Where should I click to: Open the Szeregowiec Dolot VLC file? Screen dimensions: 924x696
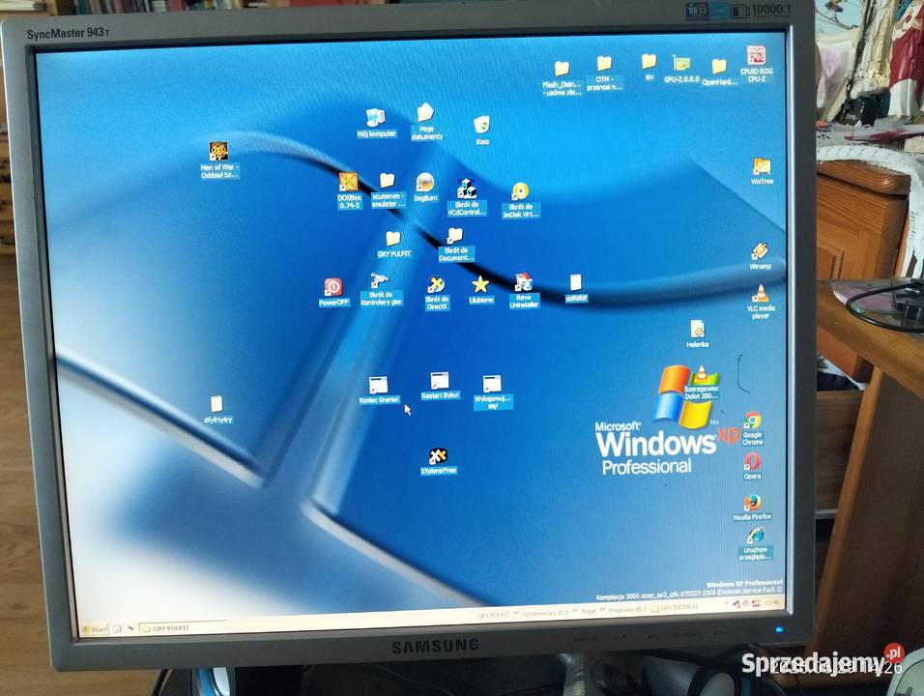(x=702, y=383)
